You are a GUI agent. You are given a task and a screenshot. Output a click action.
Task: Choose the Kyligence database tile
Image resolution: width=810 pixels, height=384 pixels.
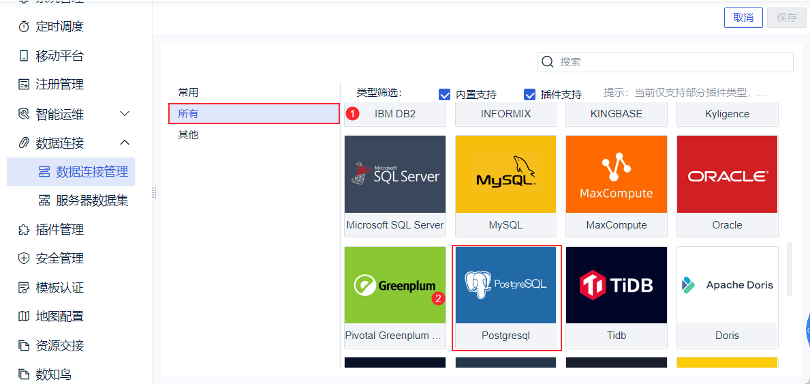click(x=728, y=115)
